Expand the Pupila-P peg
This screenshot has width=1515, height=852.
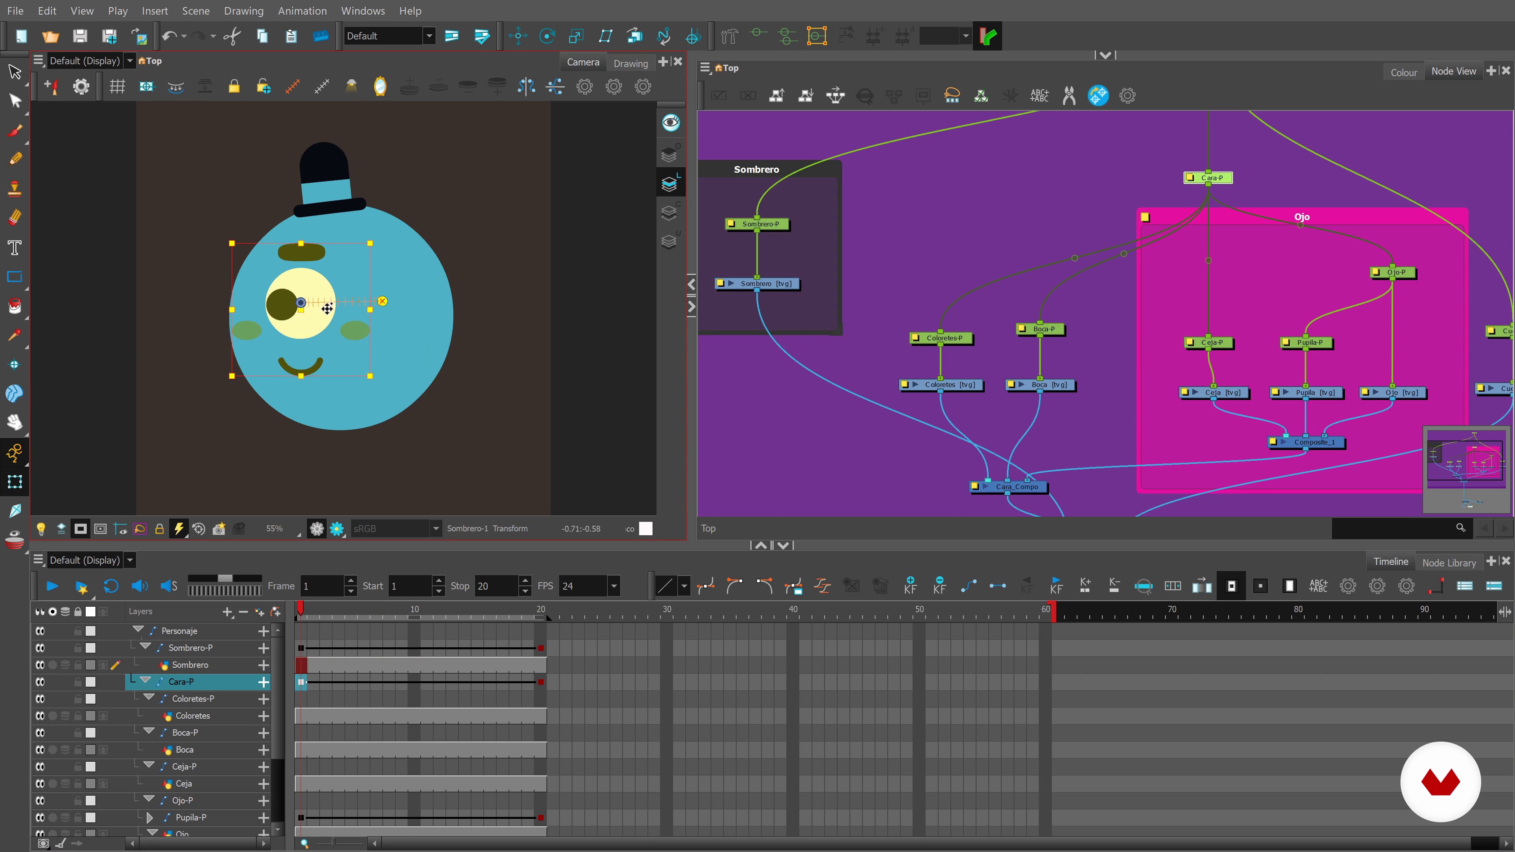click(x=150, y=818)
